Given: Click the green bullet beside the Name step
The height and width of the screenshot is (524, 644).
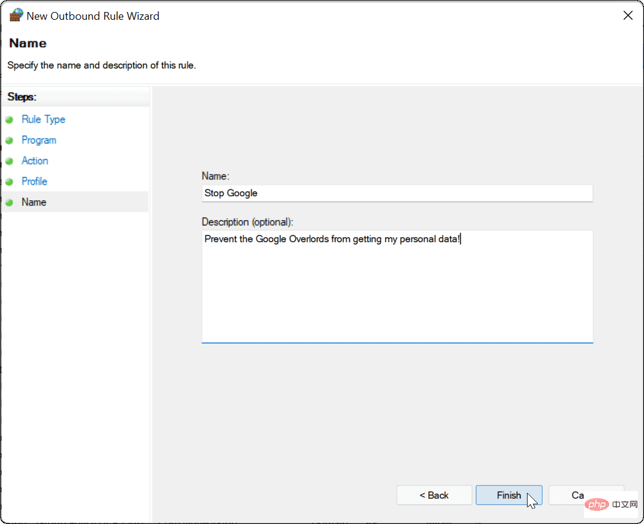Looking at the screenshot, I should click(10, 202).
